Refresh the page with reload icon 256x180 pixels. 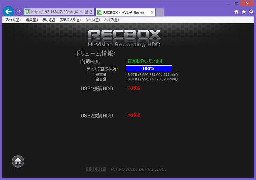(x=91, y=12)
